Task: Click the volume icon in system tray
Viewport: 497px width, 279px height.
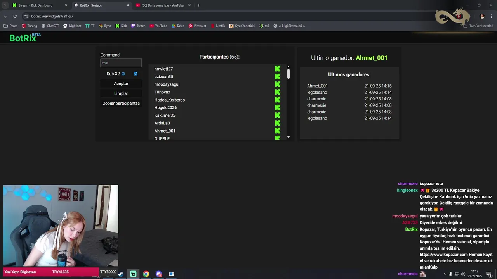Action: click(x=463, y=274)
